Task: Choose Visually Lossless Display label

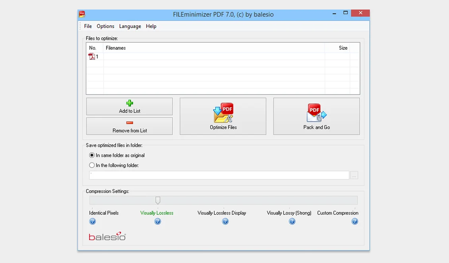Action: (222, 213)
